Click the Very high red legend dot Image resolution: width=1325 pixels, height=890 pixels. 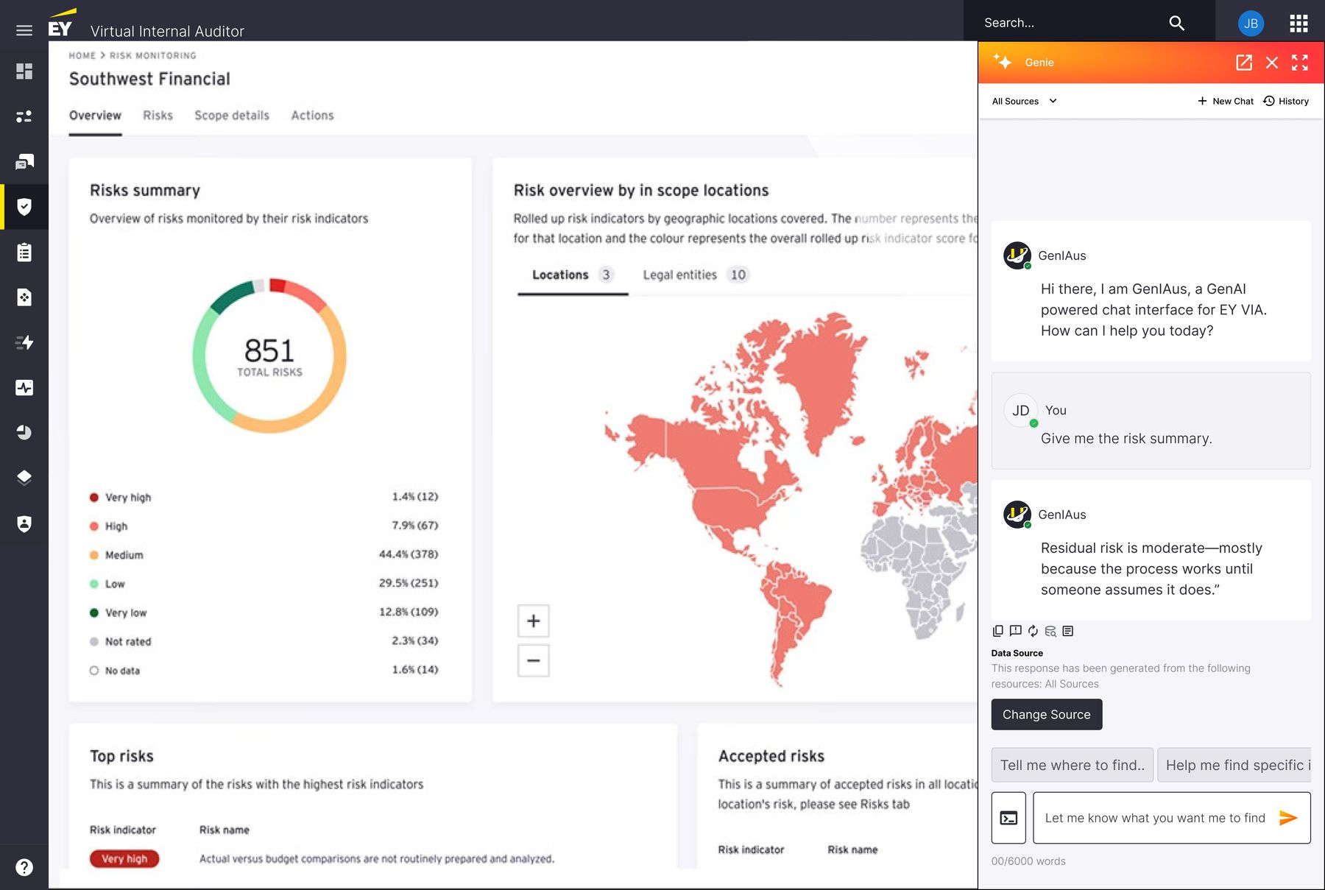tap(94, 498)
